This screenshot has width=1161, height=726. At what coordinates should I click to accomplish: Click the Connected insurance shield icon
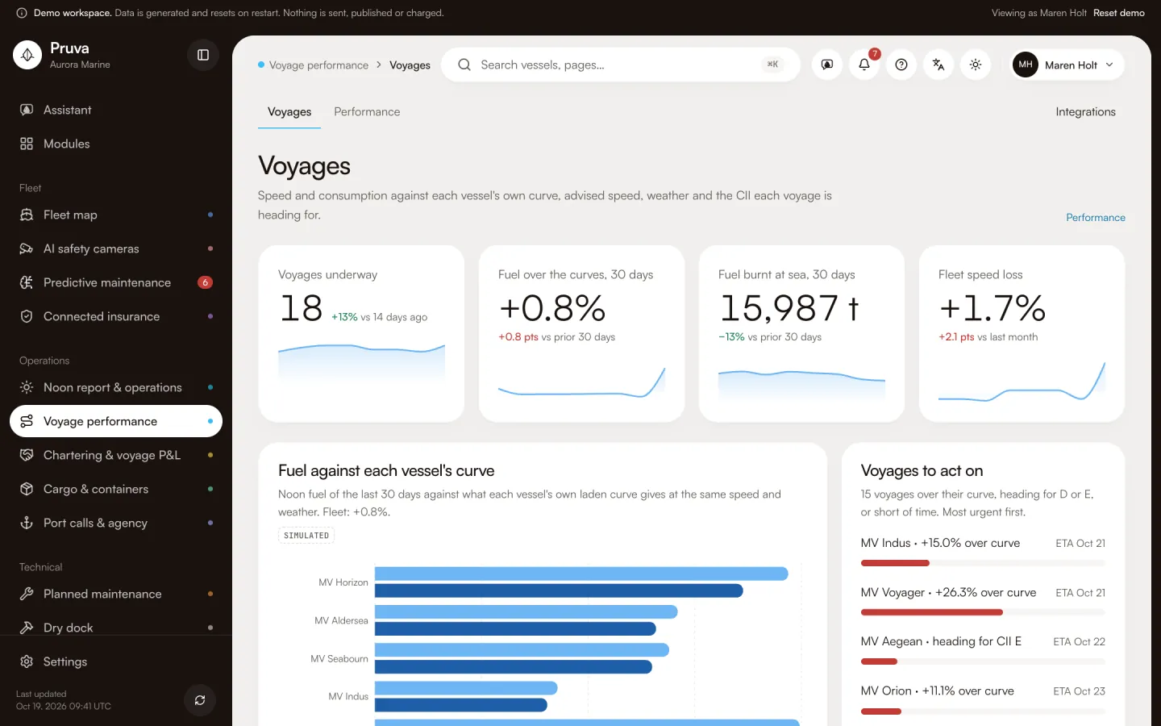pyautogui.click(x=27, y=316)
